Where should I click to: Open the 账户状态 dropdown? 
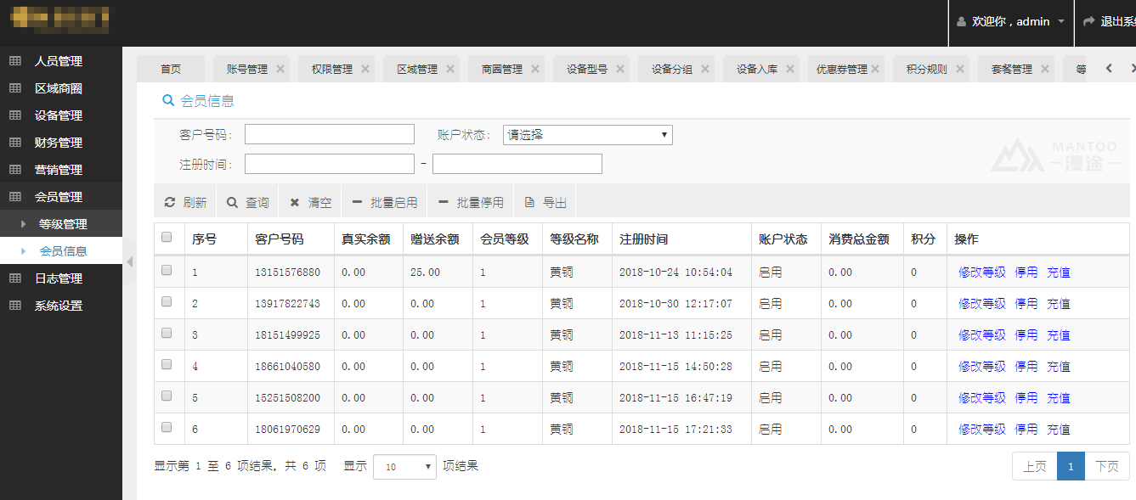[x=587, y=134]
